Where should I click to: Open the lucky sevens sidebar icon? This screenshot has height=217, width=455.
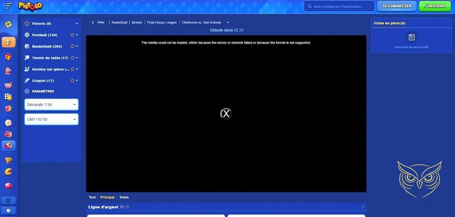coord(8,108)
